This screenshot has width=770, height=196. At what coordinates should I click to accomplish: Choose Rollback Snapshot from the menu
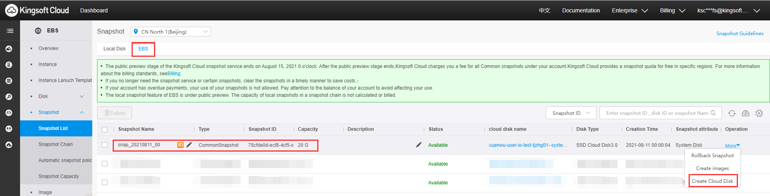pyautogui.click(x=712, y=156)
